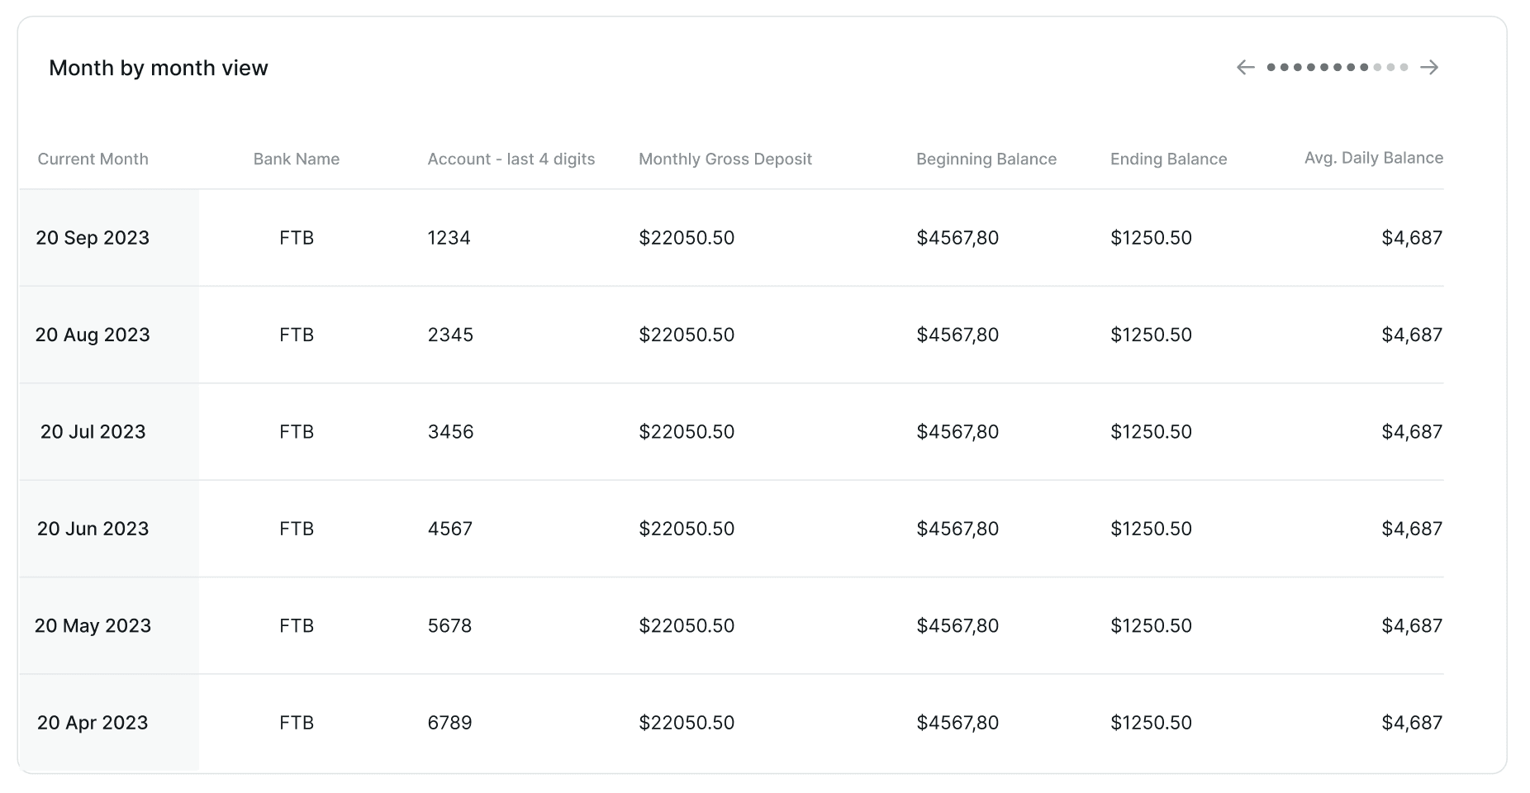This screenshot has width=1530, height=793.
Task: Click account number 1234
Action: (x=449, y=238)
